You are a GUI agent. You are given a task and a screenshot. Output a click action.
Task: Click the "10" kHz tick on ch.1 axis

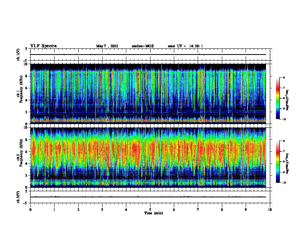pyautogui.click(x=26, y=64)
